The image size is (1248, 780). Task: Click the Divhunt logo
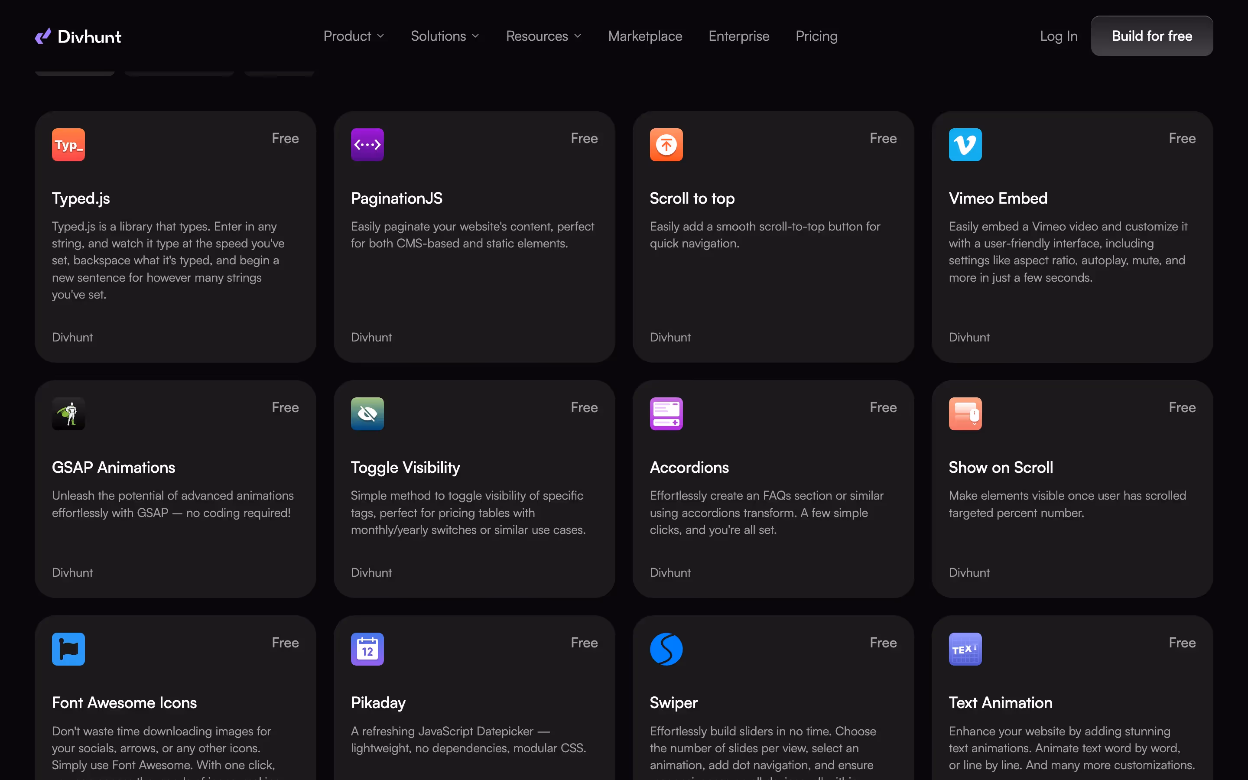(78, 36)
